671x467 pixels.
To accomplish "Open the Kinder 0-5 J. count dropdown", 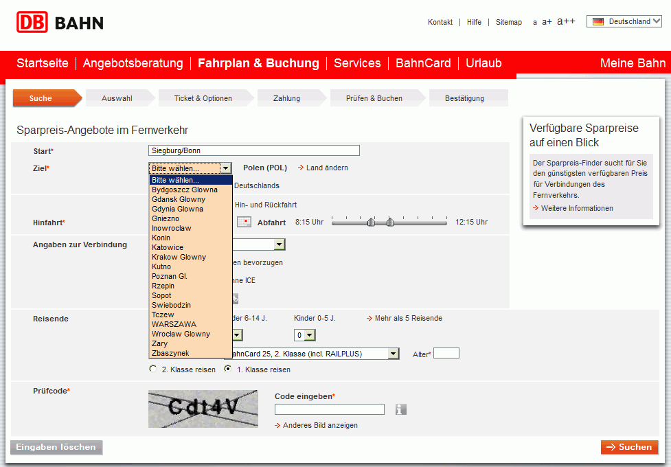I will (x=305, y=335).
